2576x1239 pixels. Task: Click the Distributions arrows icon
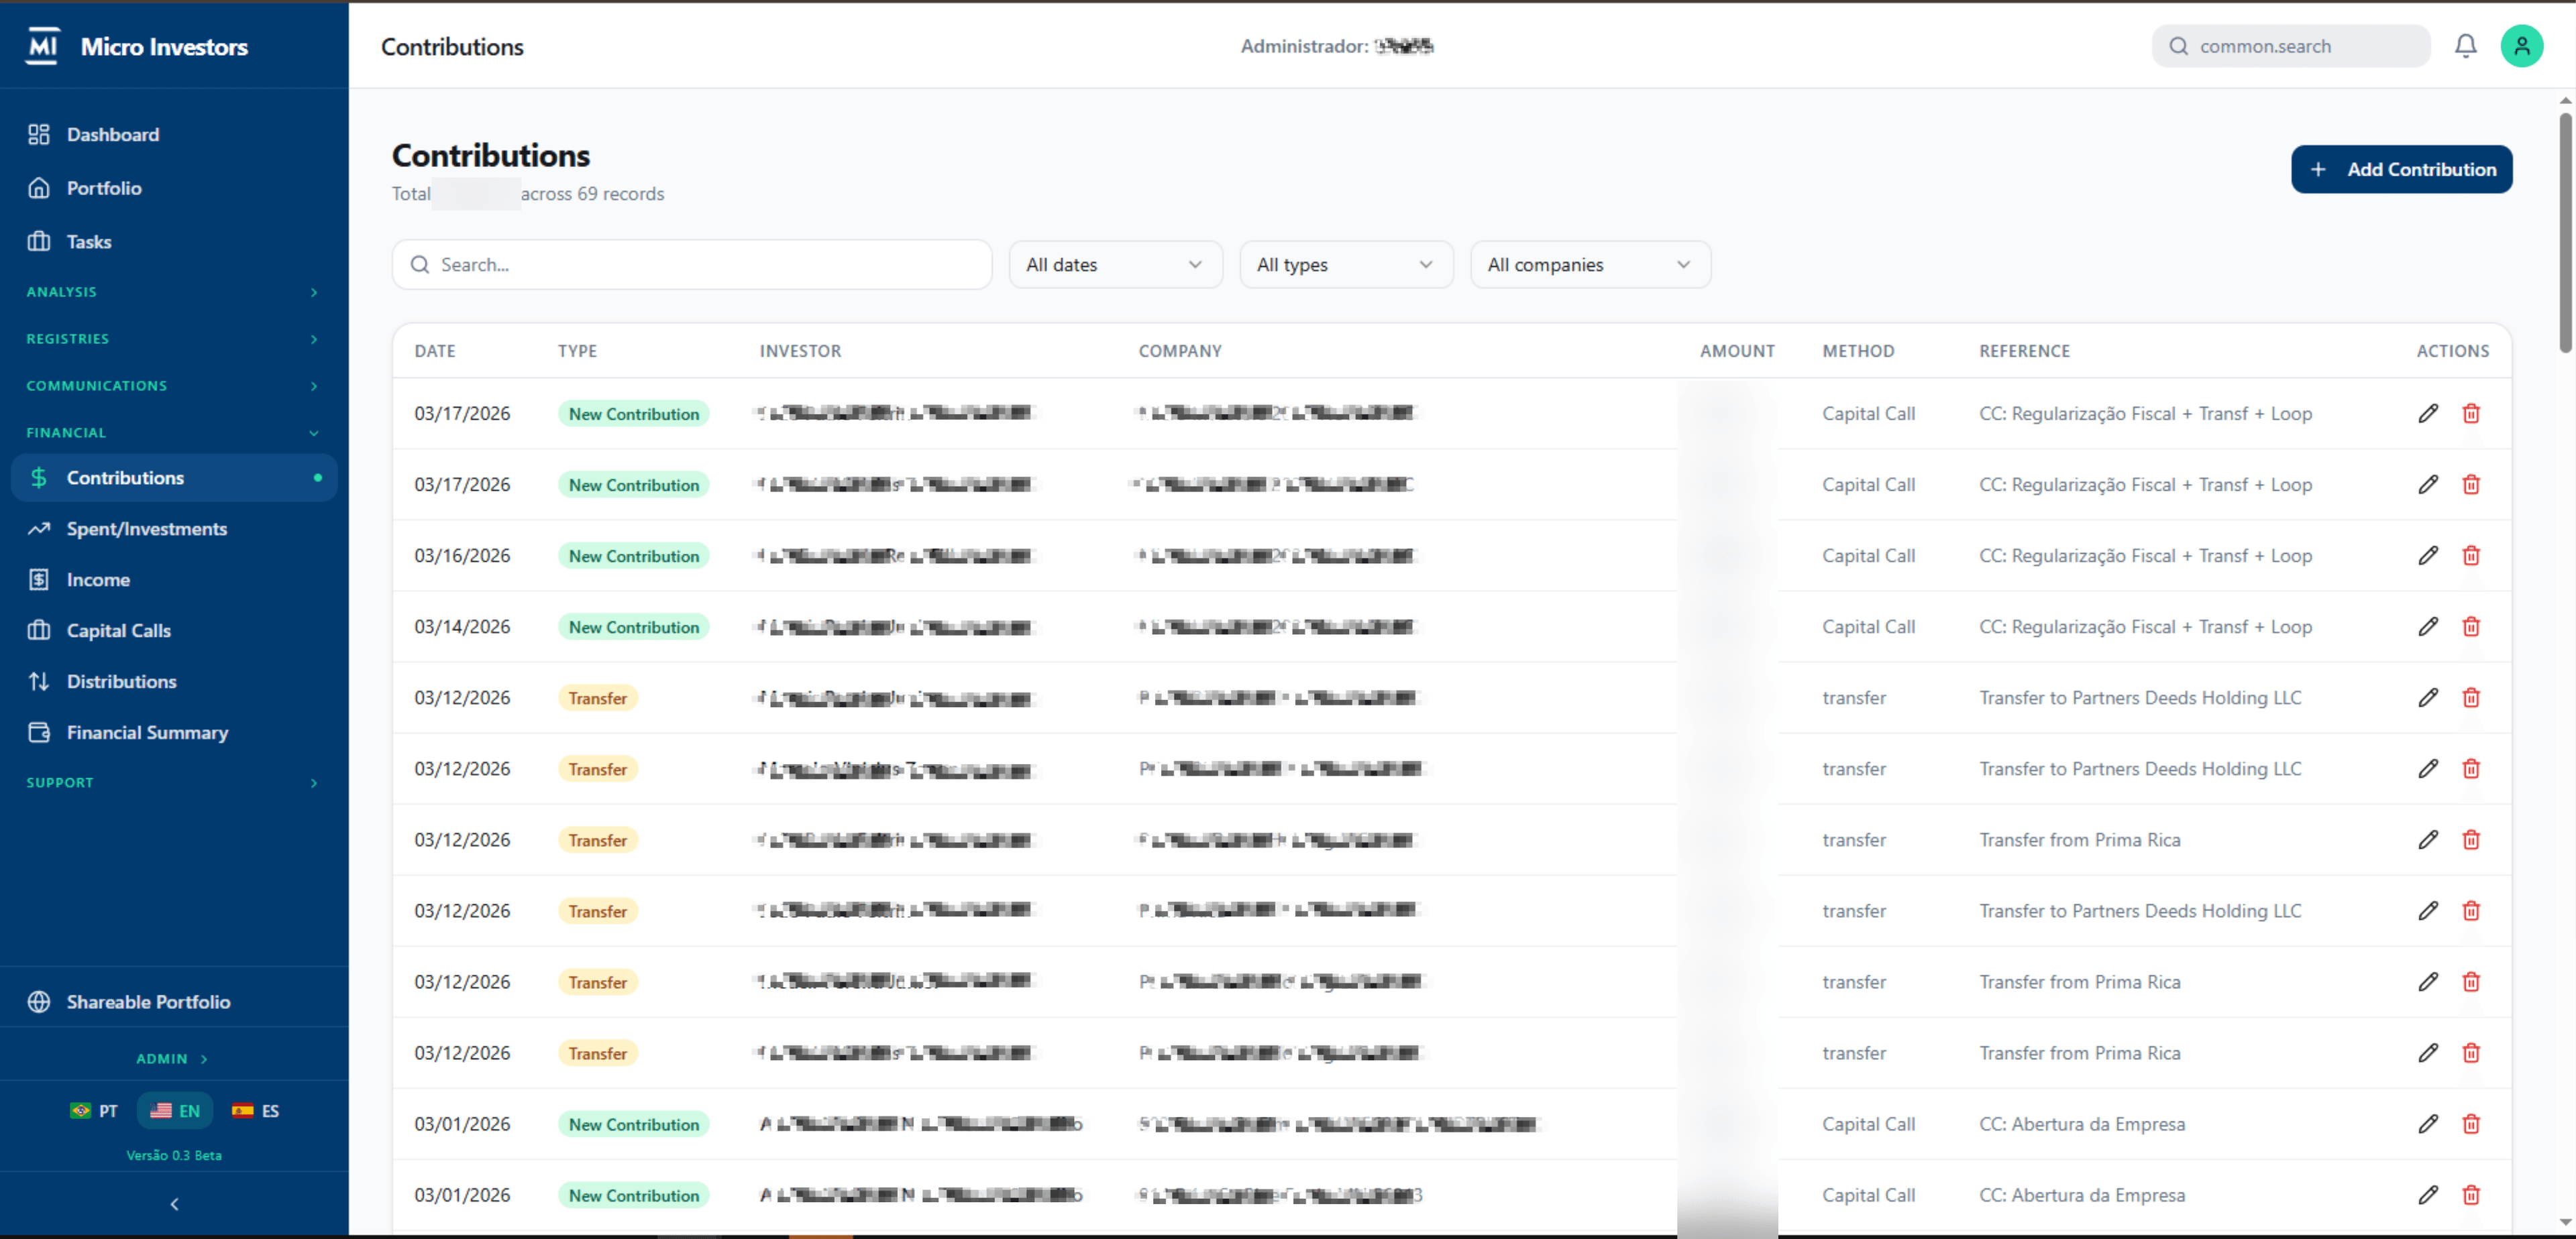pos(39,681)
